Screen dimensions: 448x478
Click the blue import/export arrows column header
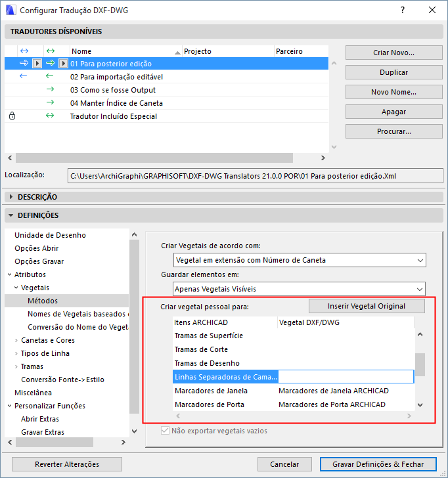pos(24,51)
